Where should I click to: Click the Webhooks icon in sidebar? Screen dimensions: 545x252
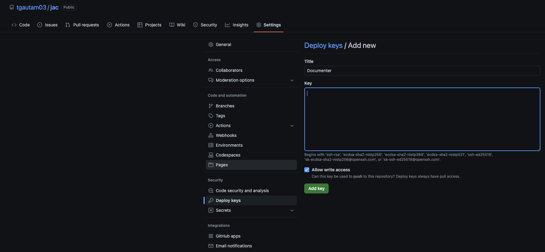click(x=211, y=135)
